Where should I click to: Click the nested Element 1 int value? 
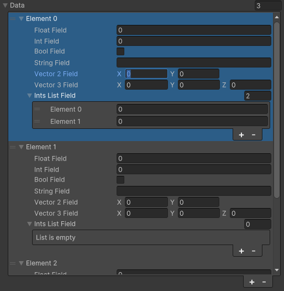(192, 121)
